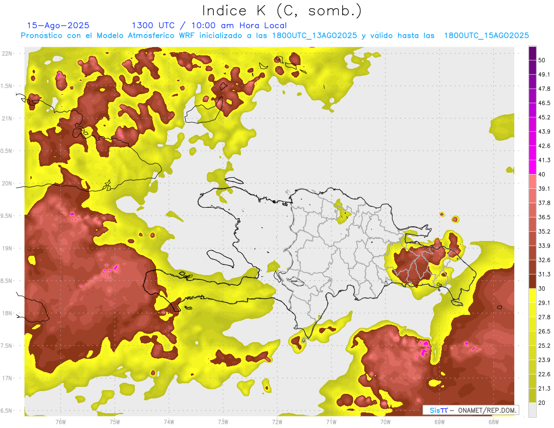Image resolution: width=554 pixels, height=428 pixels.
Task: Click the color scale value '46.5'
Action: (x=544, y=103)
